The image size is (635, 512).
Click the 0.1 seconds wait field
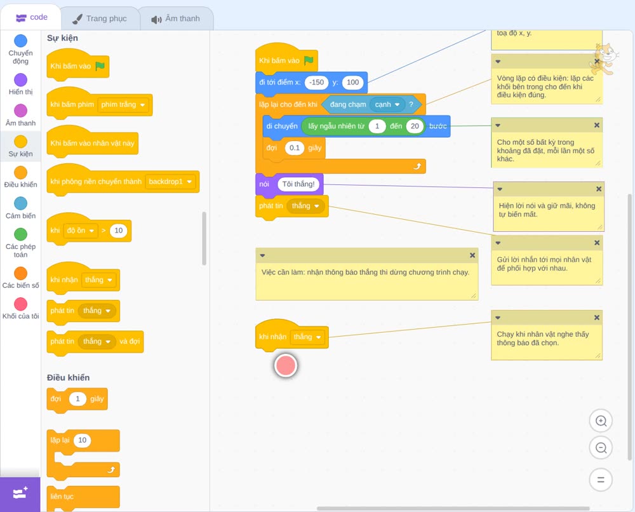coord(295,148)
